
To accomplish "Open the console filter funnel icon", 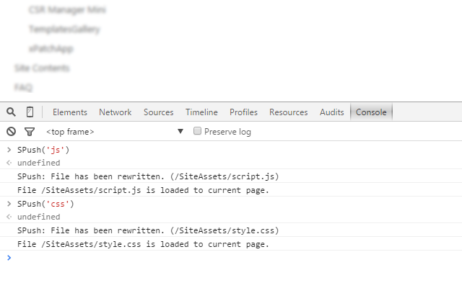I will [x=30, y=132].
